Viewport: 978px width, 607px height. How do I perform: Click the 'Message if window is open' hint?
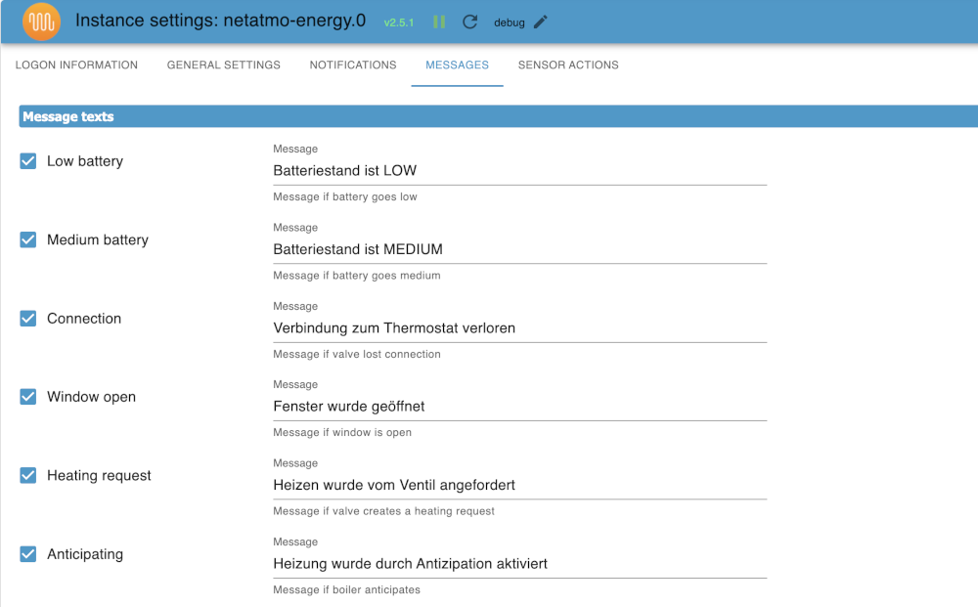coord(342,432)
